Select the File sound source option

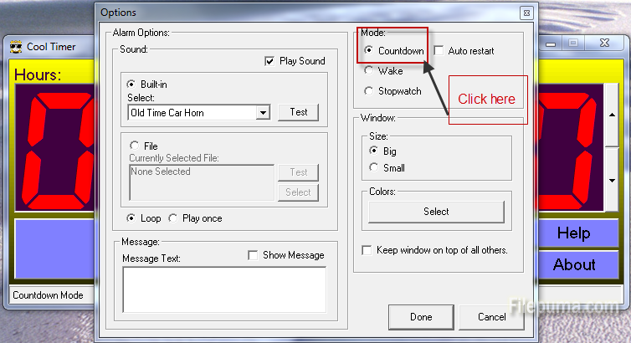click(132, 146)
